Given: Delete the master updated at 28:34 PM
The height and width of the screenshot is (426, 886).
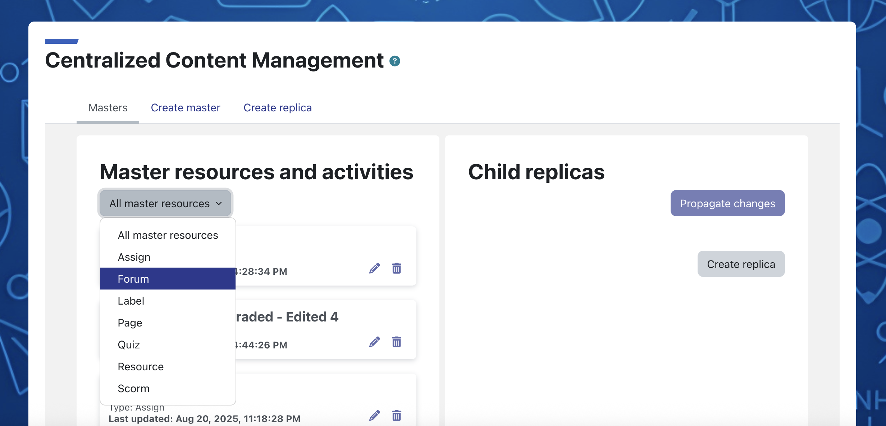Looking at the screenshot, I should [397, 268].
